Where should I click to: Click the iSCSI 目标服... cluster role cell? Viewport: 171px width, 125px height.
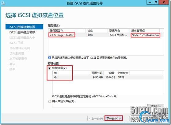pyautogui.click(x=118, y=35)
